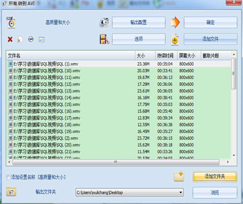This screenshot has width=243, height=204.
Task: Click size value 23.36M
Action: tap(143, 64)
